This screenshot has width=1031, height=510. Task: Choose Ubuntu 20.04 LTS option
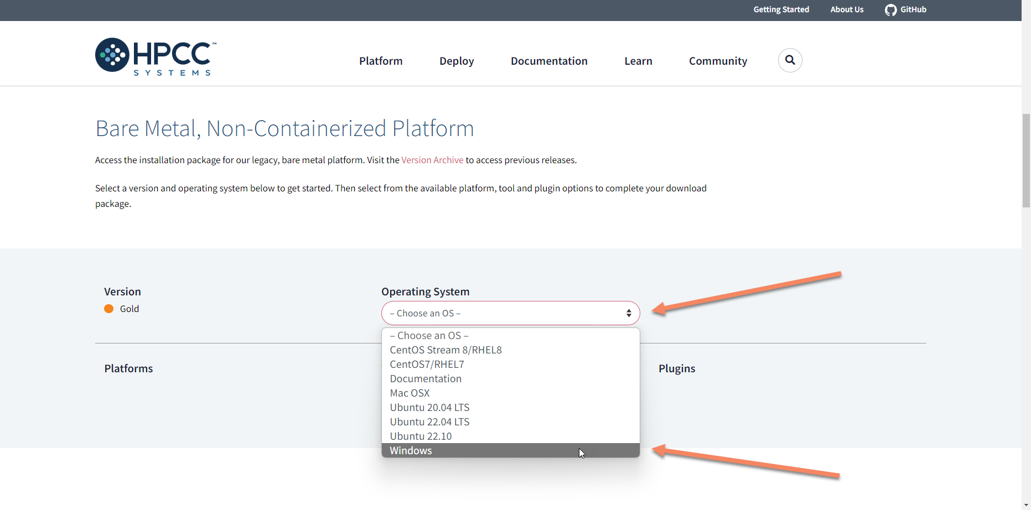coord(429,408)
